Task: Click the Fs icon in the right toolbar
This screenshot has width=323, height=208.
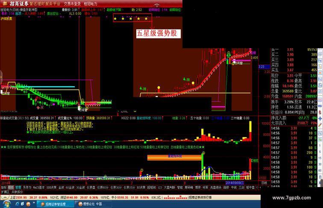Action: (x=320, y=133)
